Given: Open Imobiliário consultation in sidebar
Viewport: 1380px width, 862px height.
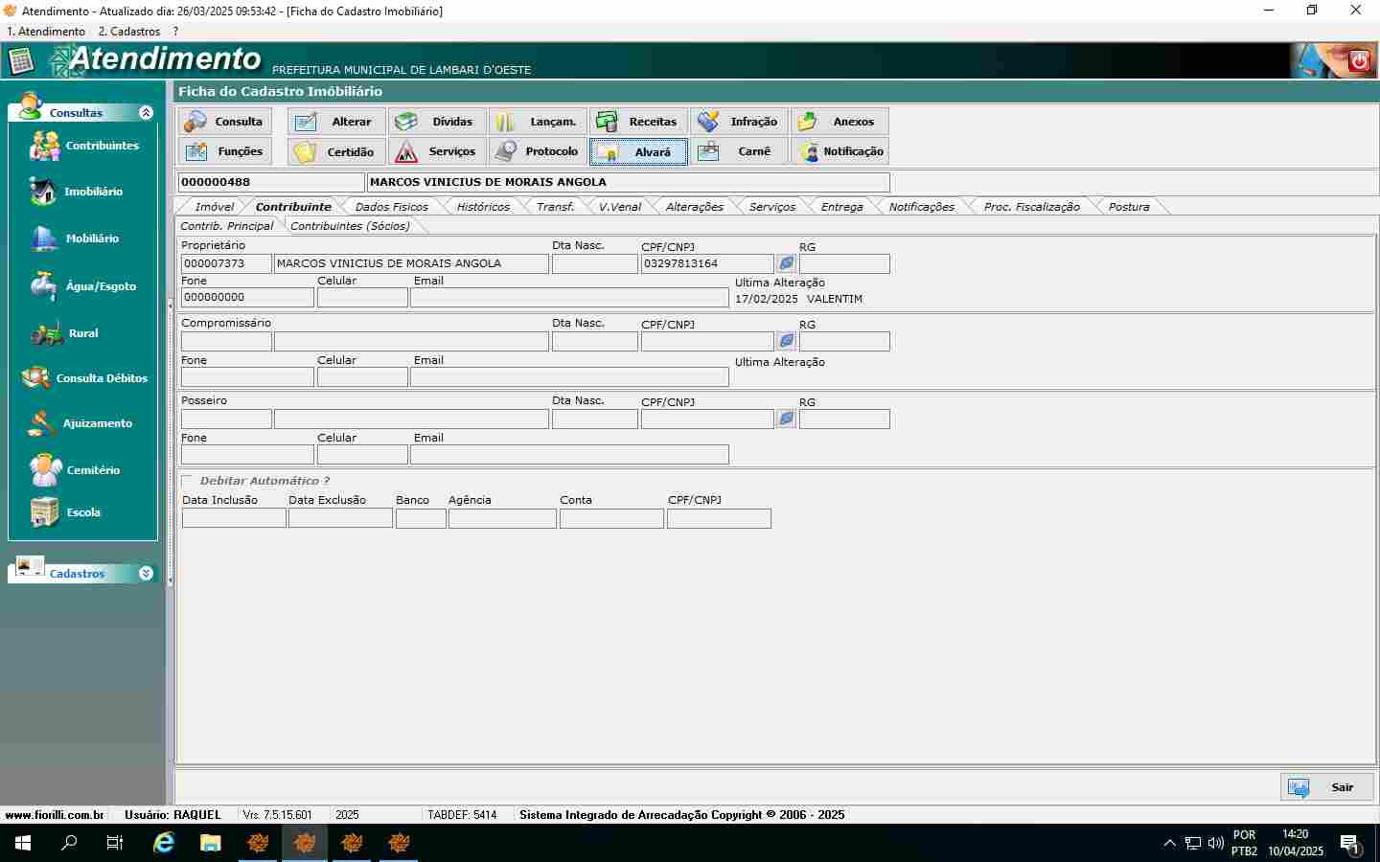Looking at the screenshot, I should coord(43,192).
